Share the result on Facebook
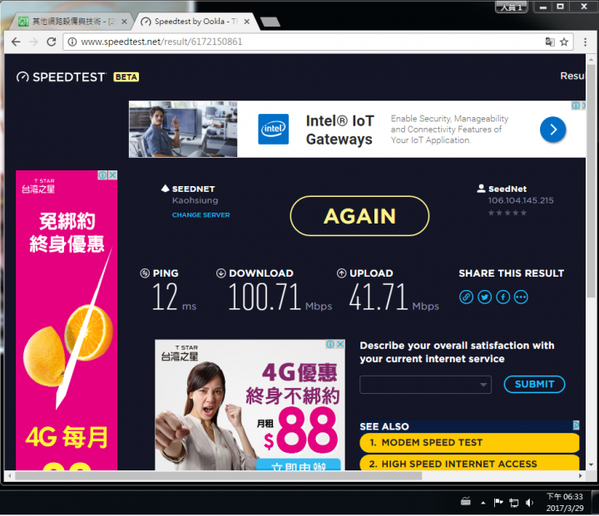This screenshot has height=516, width=599. pyautogui.click(x=502, y=297)
